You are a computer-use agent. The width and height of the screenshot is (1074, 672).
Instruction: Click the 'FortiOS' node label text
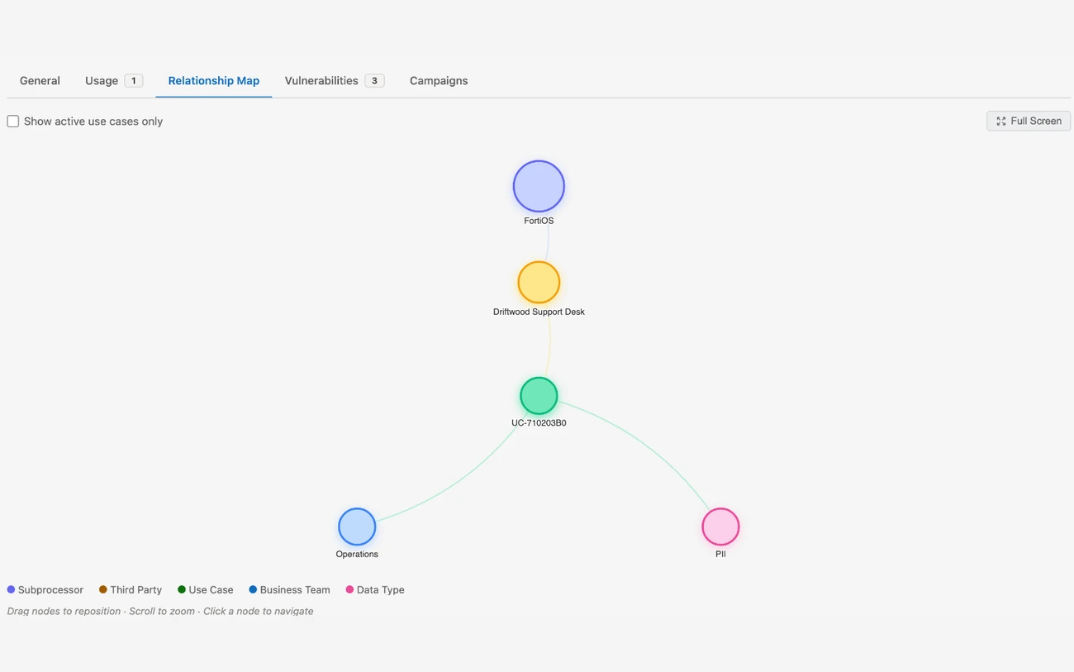coord(539,221)
